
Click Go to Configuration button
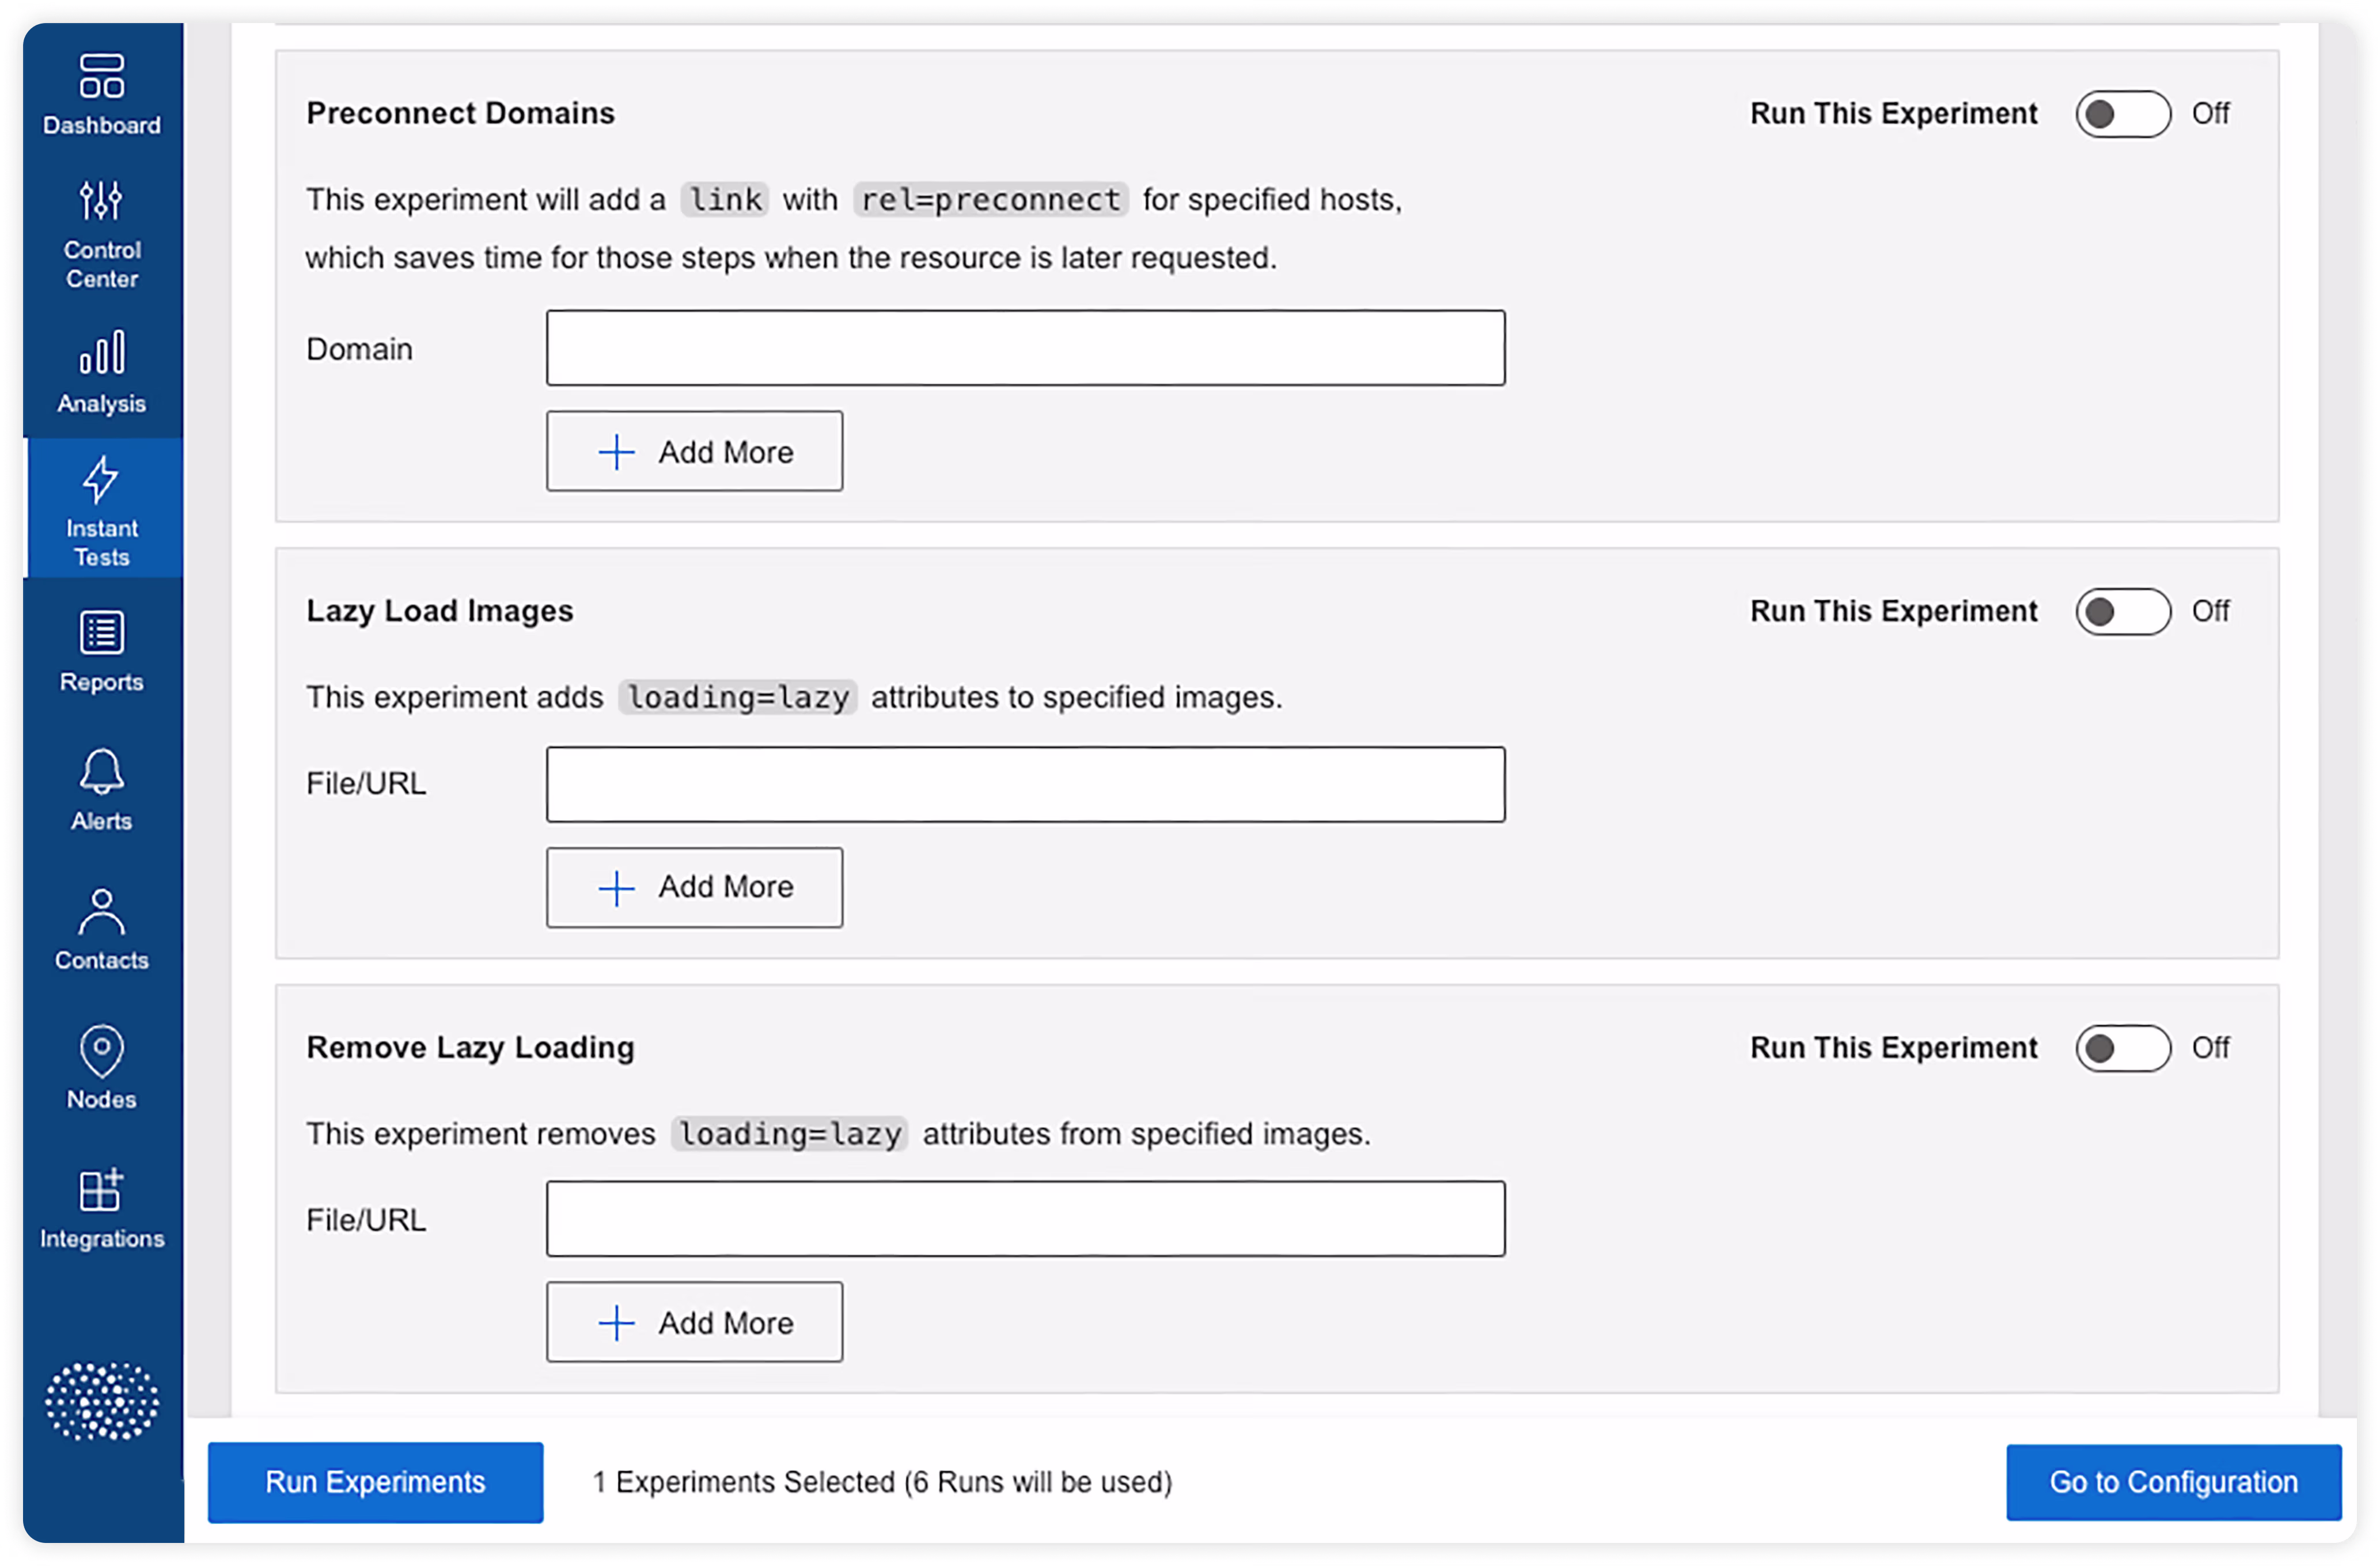click(x=2173, y=1482)
